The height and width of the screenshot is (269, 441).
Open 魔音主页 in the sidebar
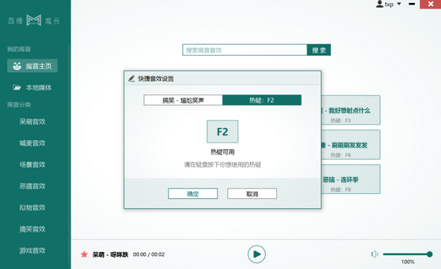pyautogui.click(x=32, y=66)
